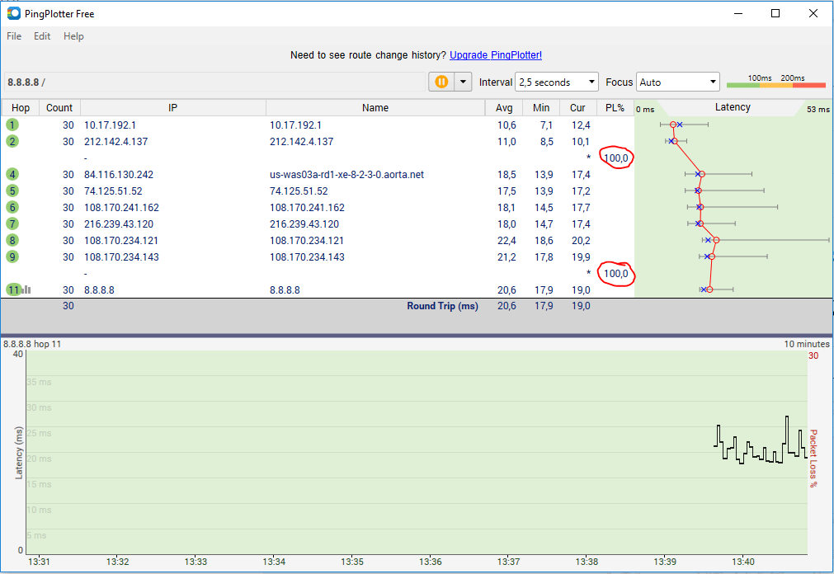Select IP 84.116.130.242 in the hop list
Image resolution: width=834 pixels, height=574 pixels.
click(x=119, y=175)
